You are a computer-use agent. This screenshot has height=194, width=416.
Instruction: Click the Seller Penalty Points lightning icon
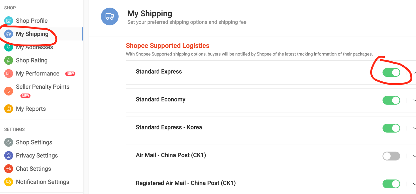pos(9,91)
